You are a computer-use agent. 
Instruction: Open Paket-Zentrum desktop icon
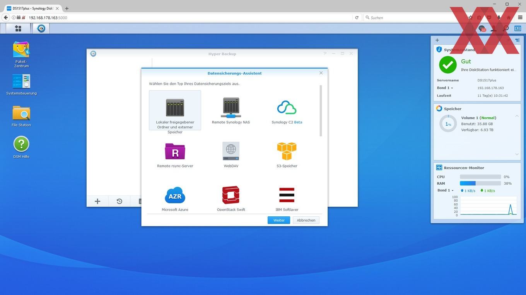tap(21, 54)
